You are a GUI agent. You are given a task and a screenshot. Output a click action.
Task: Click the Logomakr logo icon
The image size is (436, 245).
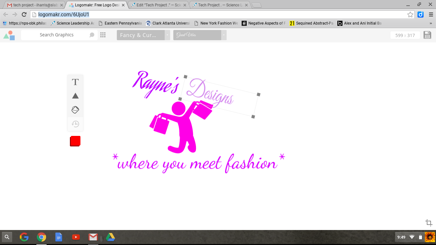[9, 35]
